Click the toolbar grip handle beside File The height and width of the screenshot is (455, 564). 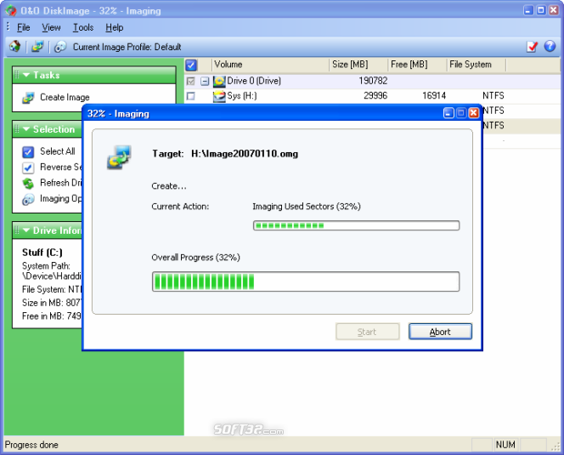click(8, 27)
